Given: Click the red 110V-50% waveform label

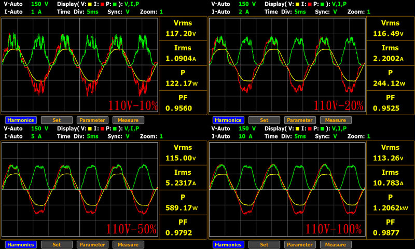Looking at the screenshot, I should tap(132, 229).
